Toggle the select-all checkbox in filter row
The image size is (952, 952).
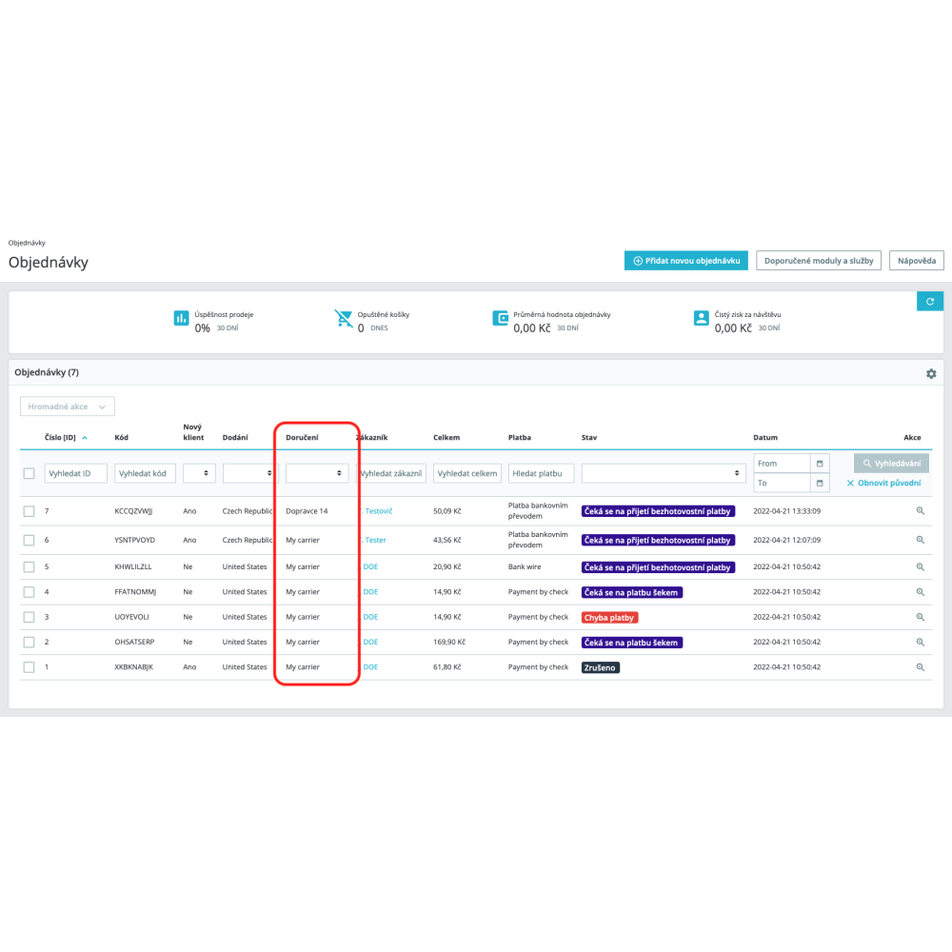(29, 473)
